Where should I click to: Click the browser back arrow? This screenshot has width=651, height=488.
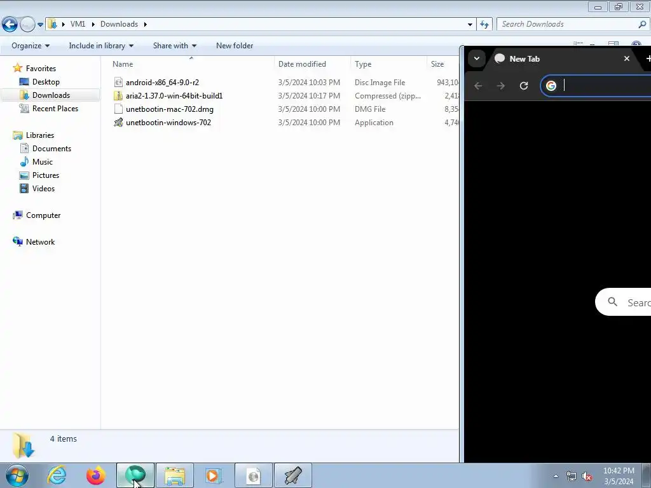[478, 86]
